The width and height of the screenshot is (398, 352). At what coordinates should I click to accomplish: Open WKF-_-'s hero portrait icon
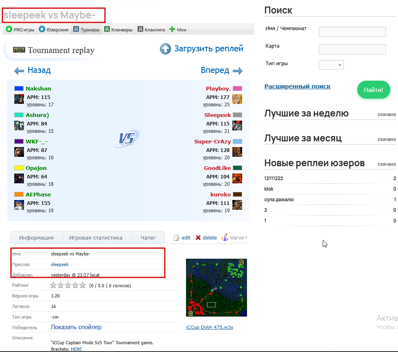click(19, 152)
